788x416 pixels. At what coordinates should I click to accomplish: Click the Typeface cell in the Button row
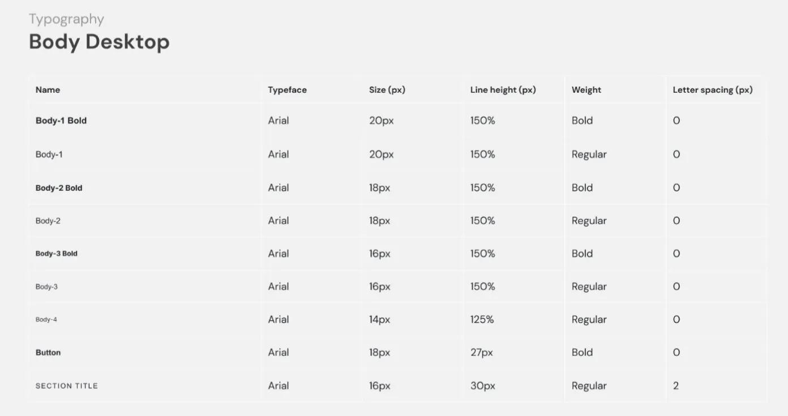point(279,353)
